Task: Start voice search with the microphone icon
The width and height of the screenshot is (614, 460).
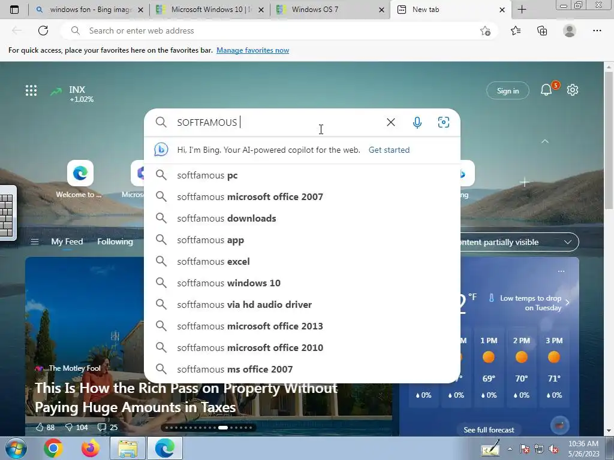Action: (417, 122)
